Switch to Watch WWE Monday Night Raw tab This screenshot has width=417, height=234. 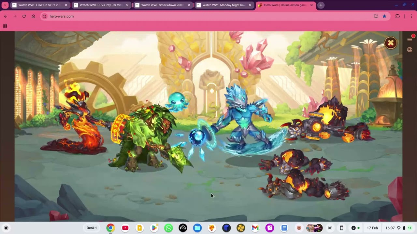click(x=224, y=5)
